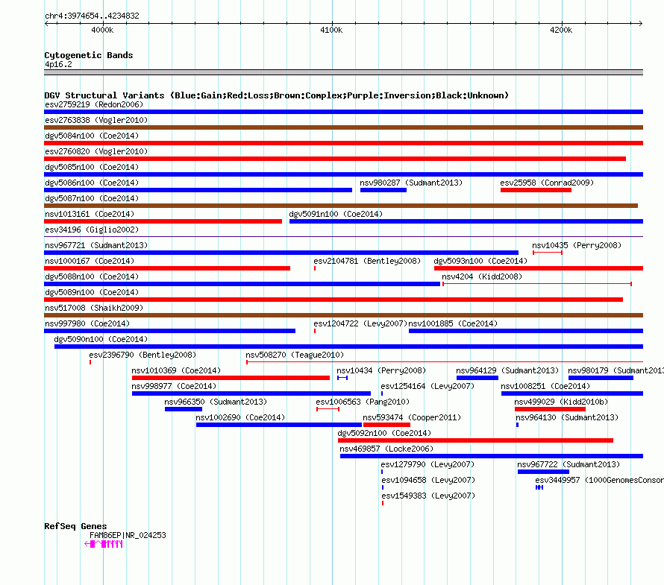Click the 4p16.2 cytogenetic band bar
The height and width of the screenshot is (585, 664).
click(343, 72)
